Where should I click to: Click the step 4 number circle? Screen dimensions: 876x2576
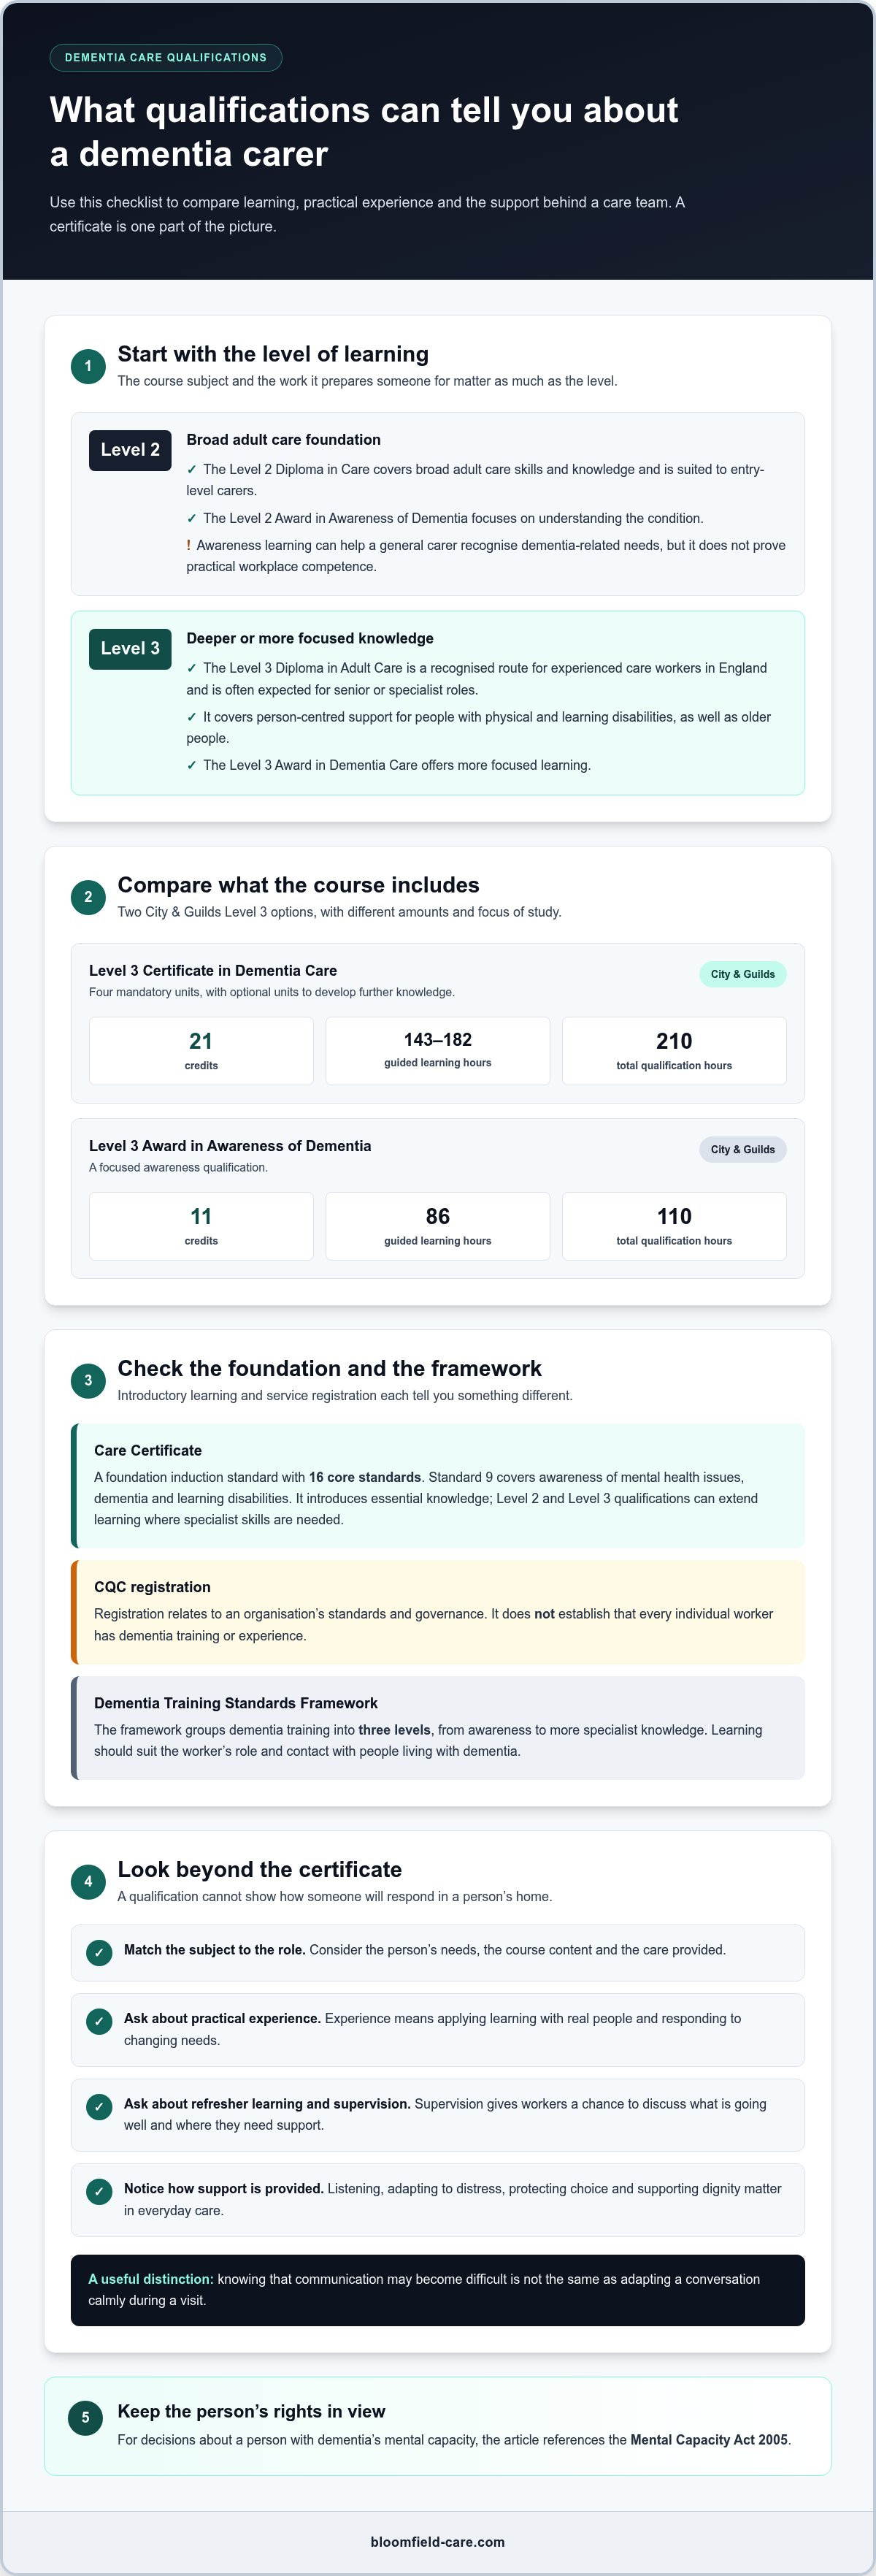88,1881
